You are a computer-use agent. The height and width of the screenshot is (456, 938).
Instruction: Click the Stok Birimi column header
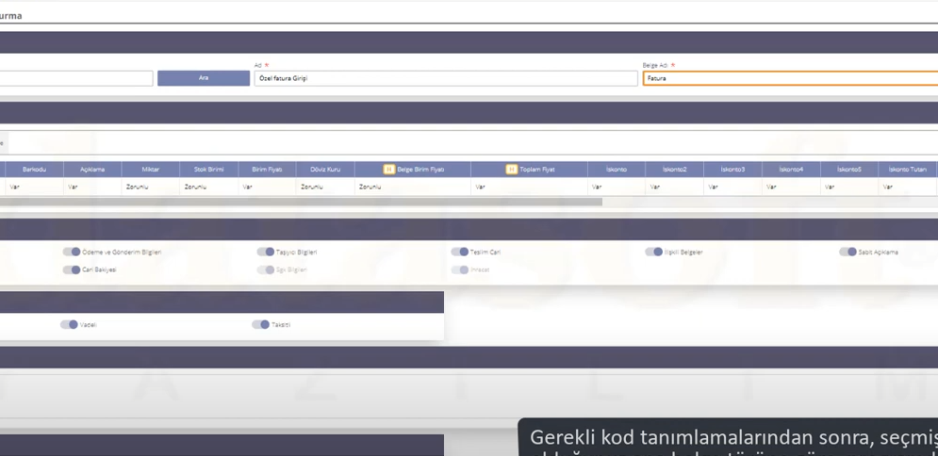tap(208, 170)
